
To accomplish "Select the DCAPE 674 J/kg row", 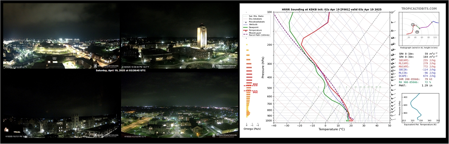I will [x=417, y=76].
